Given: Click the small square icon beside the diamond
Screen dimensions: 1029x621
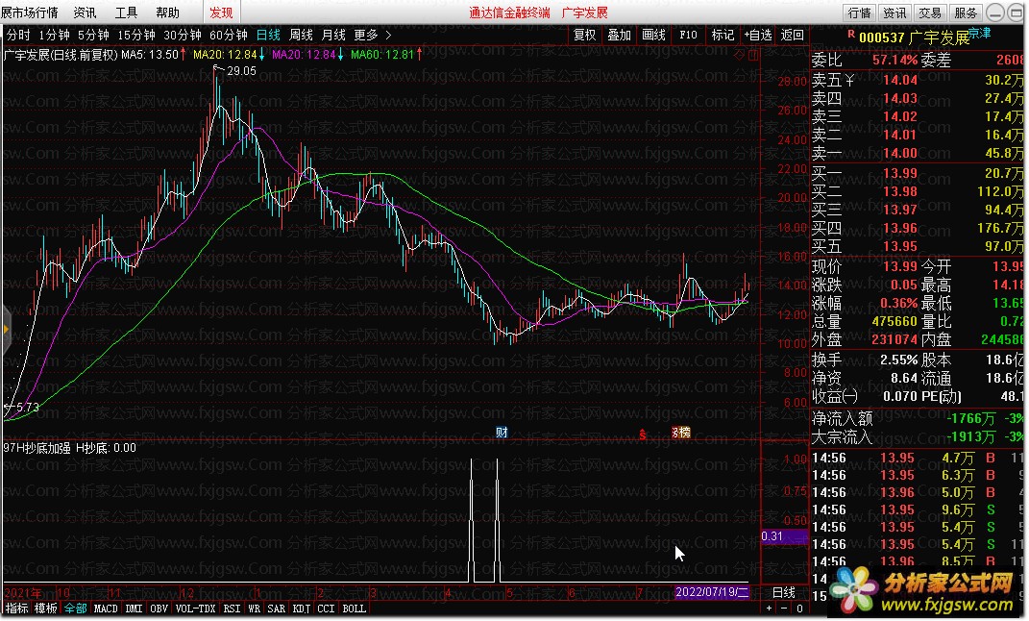Looking at the screenshot, I should pyautogui.click(x=752, y=55).
